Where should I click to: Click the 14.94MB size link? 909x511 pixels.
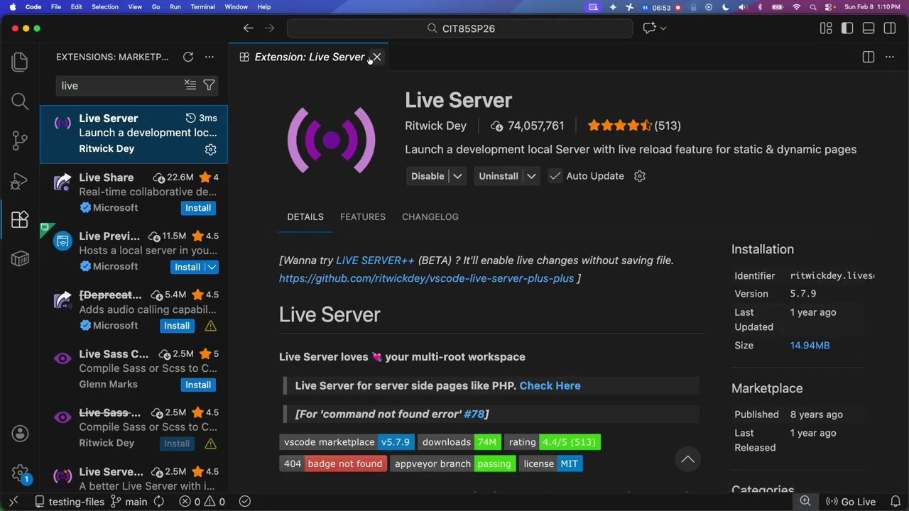810,346
